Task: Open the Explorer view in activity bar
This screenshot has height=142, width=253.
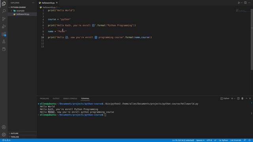Action: pos(4,4)
